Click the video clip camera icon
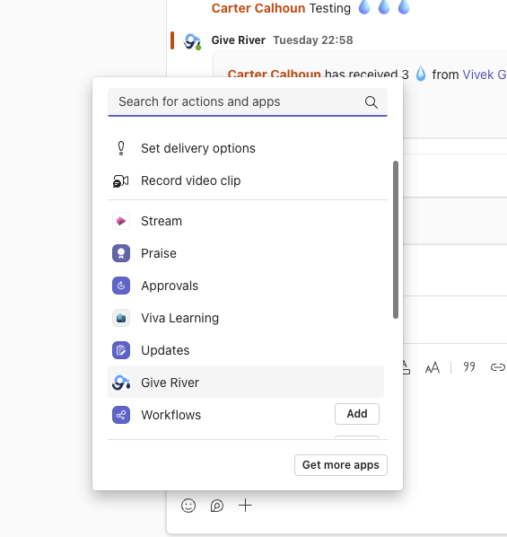 pyautogui.click(x=121, y=180)
